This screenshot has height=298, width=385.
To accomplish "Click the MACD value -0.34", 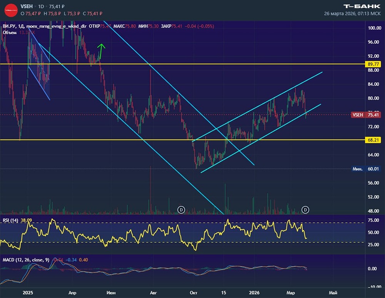I will (71, 260).
